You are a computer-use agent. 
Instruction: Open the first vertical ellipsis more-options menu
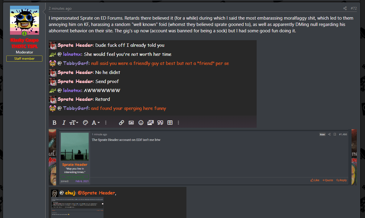(x=106, y=123)
